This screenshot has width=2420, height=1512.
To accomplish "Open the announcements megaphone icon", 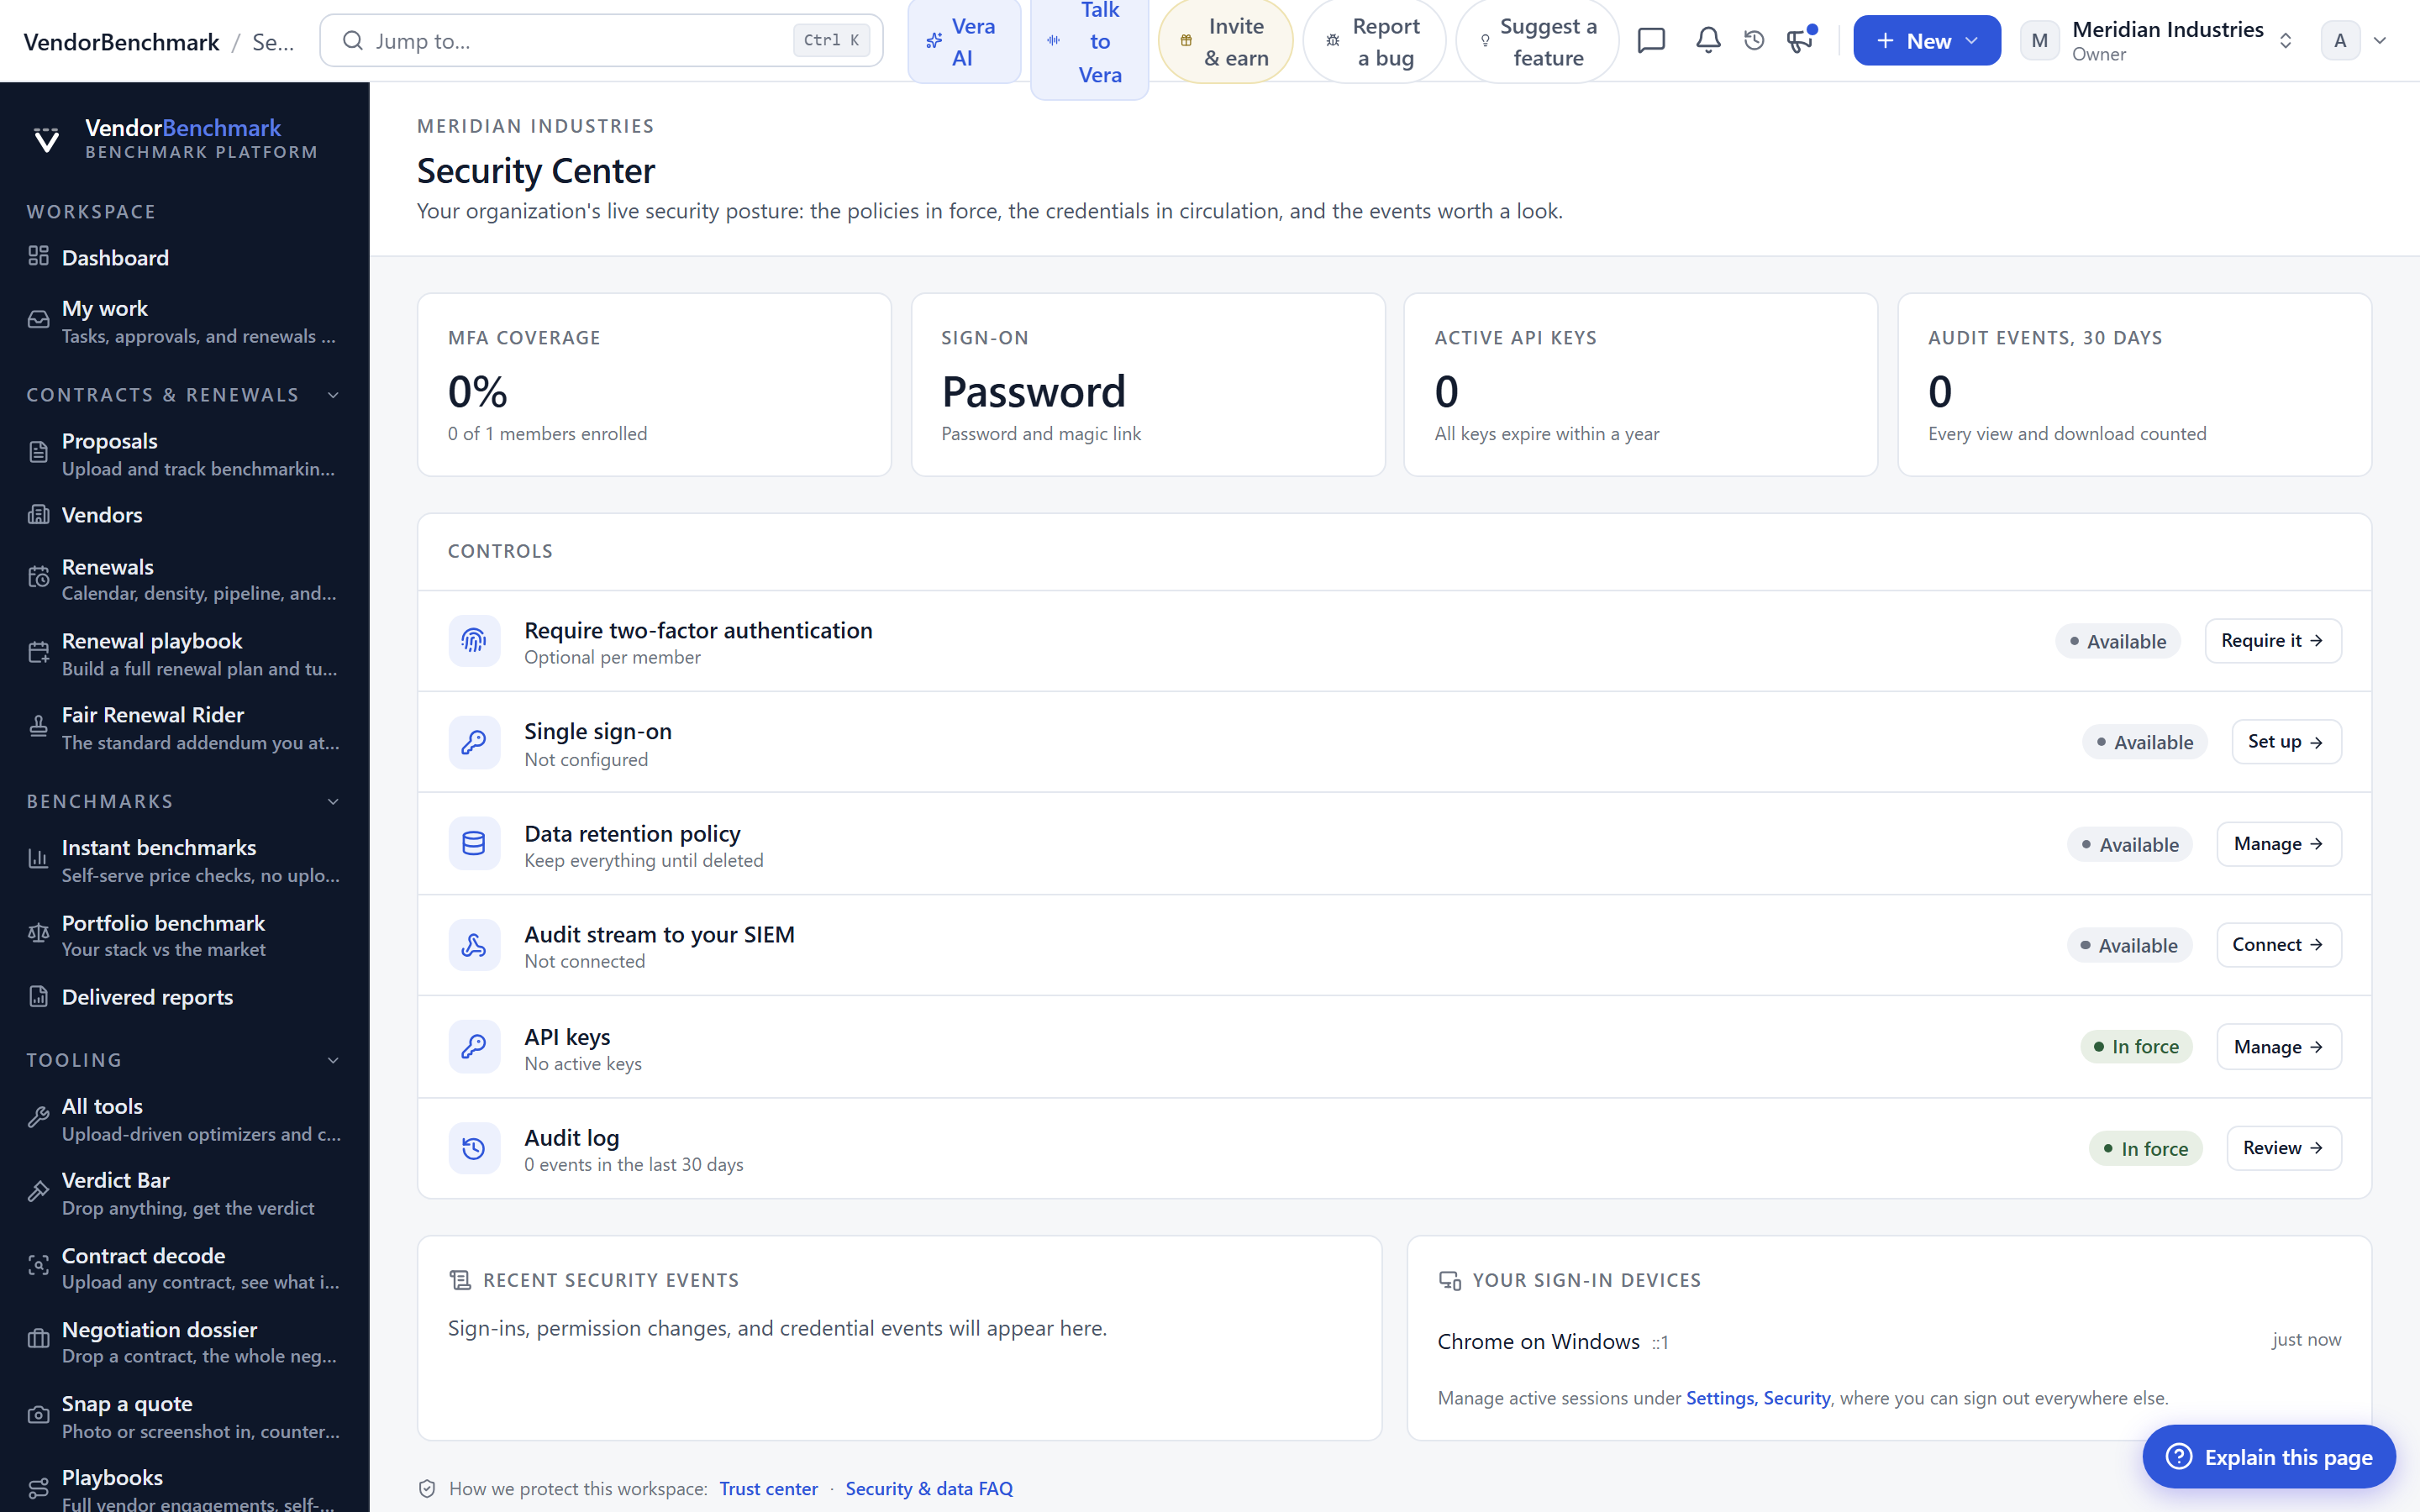I will point(1800,40).
